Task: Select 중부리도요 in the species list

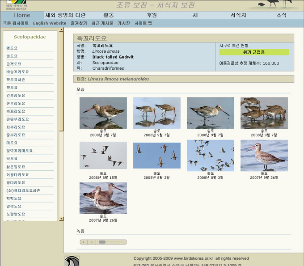Action: (x=16, y=135)
